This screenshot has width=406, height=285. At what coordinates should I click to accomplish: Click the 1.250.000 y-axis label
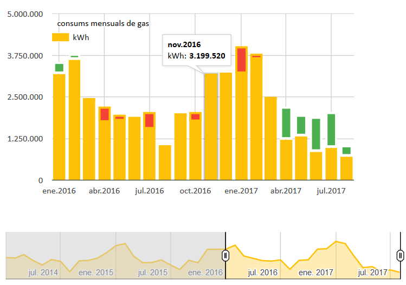click(25, 139)
